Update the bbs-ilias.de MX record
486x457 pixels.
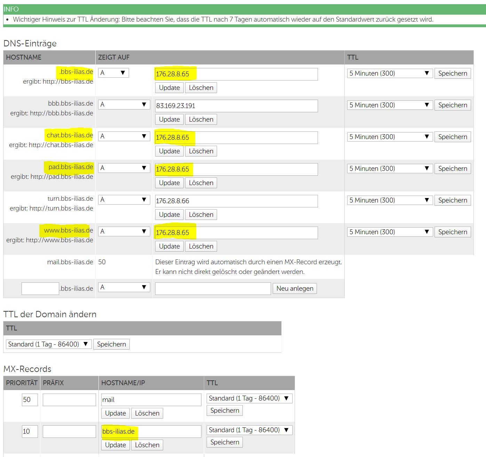pos(115,445)
